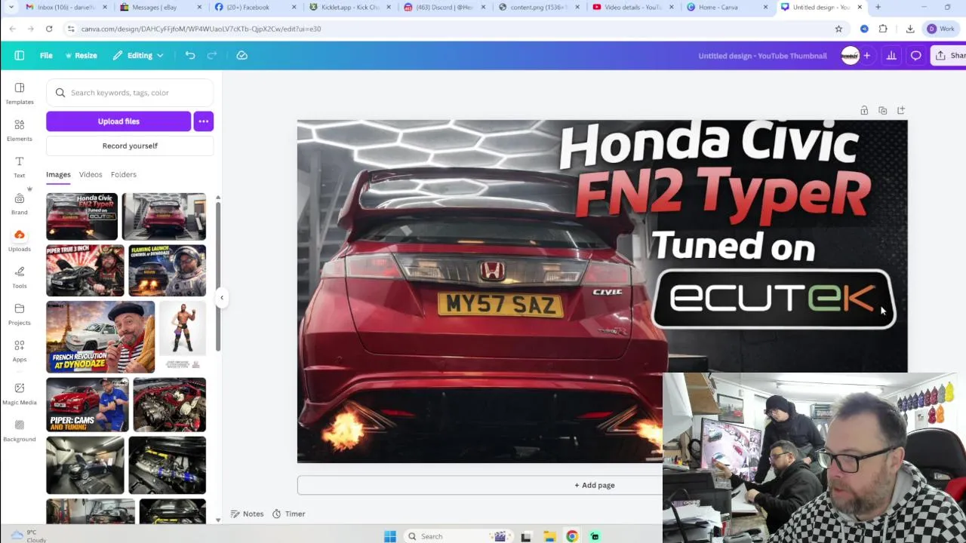This screenshot has height=543, width=966.
Task: Open the Notes panel
Action: (x=248, y=514)
